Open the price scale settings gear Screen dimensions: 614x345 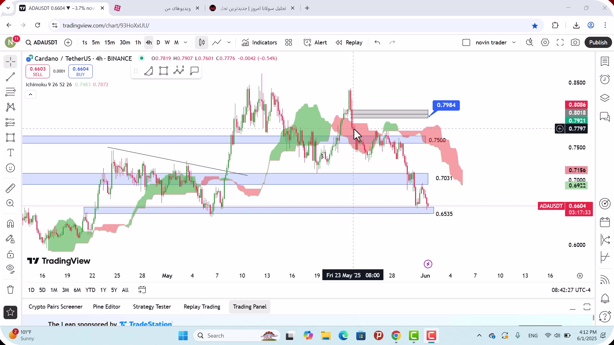[580, 276]
